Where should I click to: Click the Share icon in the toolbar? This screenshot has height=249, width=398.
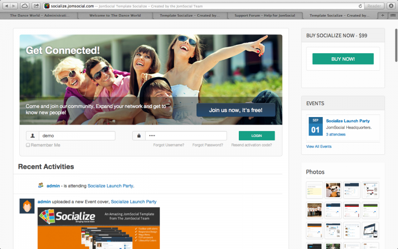tap(36, 6)
